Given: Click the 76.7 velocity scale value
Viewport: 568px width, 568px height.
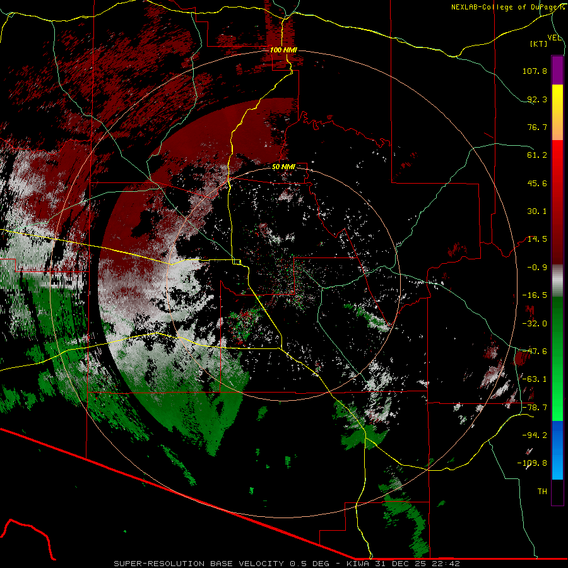Looking at the screenshot, I should click(537, 127).
